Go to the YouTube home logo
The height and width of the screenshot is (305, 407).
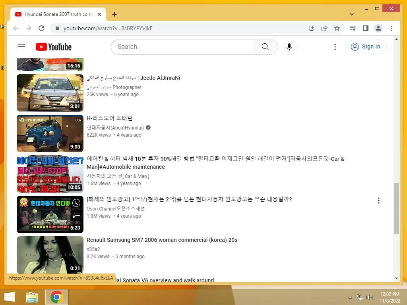point(54,47)
